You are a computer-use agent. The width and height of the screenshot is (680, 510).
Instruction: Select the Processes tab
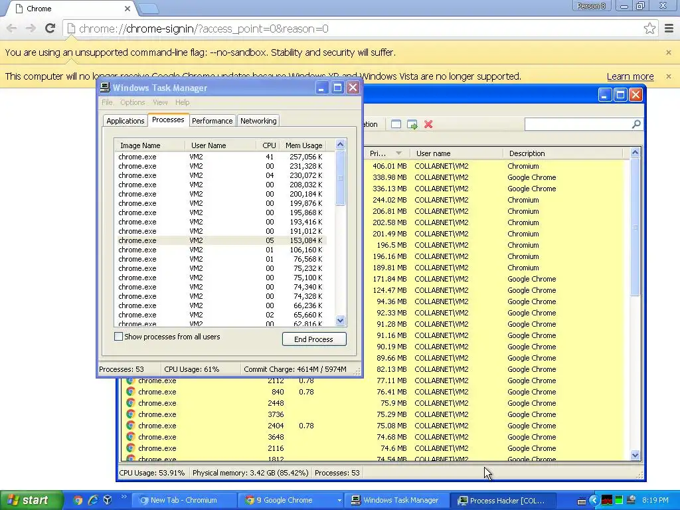pos(168,120)
